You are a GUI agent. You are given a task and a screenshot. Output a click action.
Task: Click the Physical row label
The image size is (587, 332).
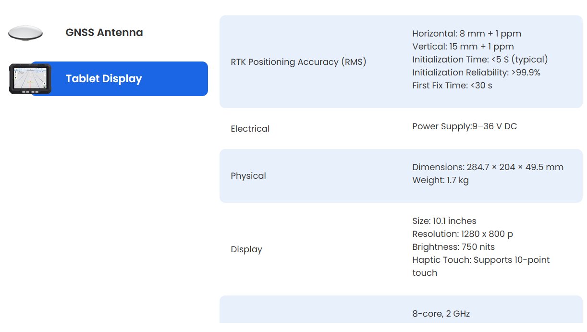pos(248,176)
